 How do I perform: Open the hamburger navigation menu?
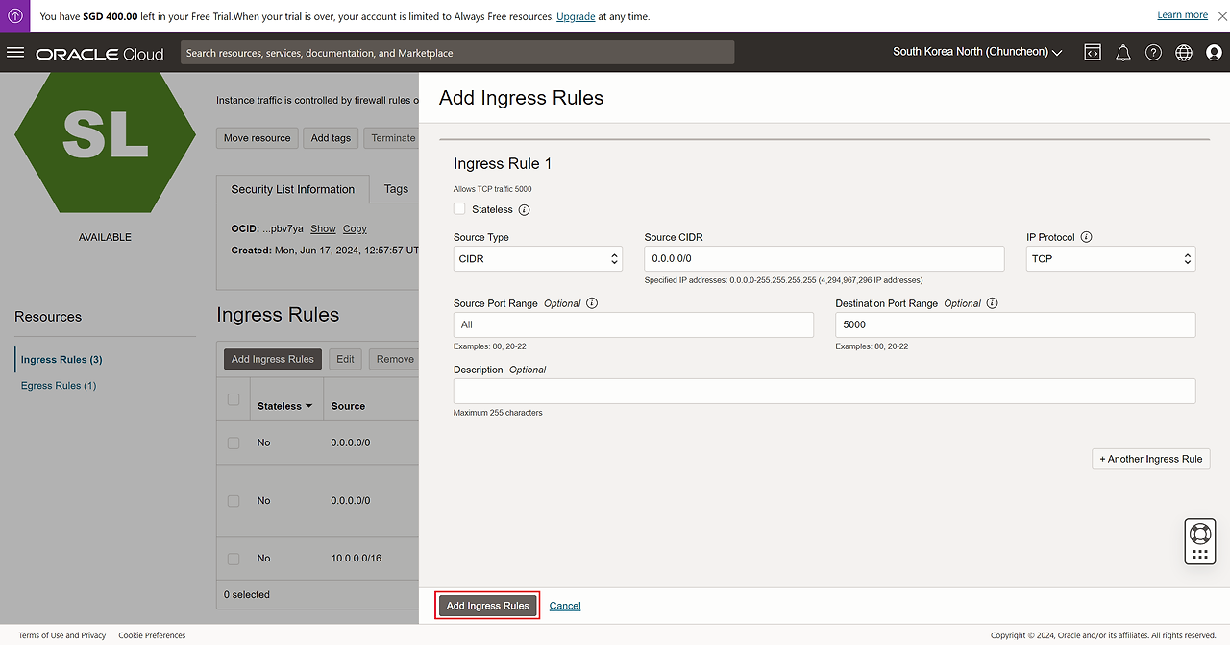[x=15, y=53]
